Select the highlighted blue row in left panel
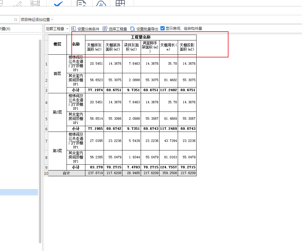302x251 pixels. point(19,192)
